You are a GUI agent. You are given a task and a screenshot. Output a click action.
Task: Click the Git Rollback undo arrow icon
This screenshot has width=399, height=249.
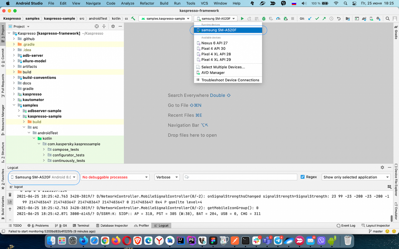[x=339, y=18]
